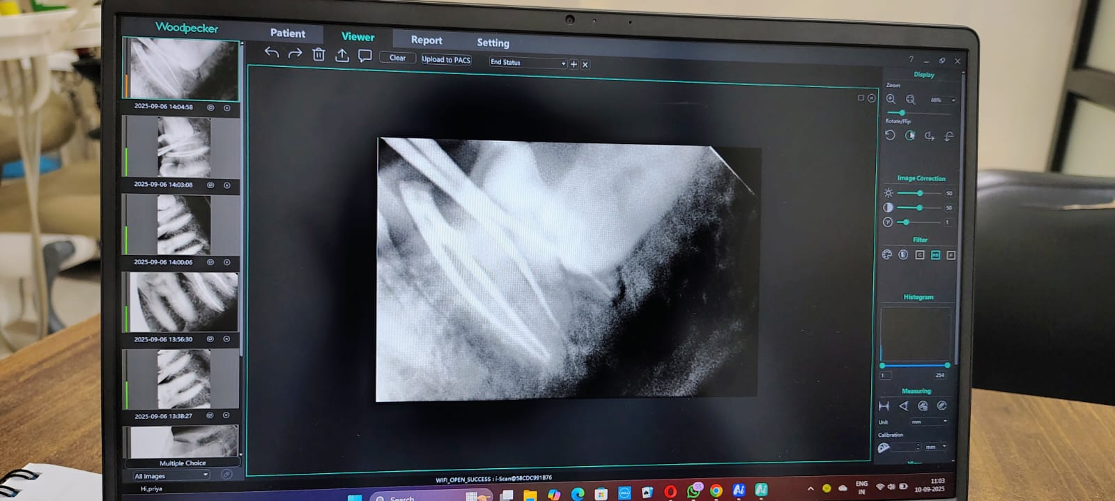Switch to the Patient tab
The image size is (1115, 501).
click(x=288, y=33)
